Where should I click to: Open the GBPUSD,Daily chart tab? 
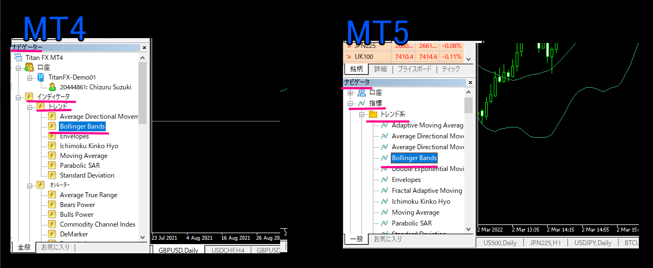pos(178,251)
